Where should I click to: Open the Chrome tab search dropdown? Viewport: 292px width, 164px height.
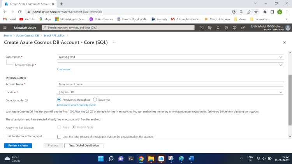click(255, 3)
